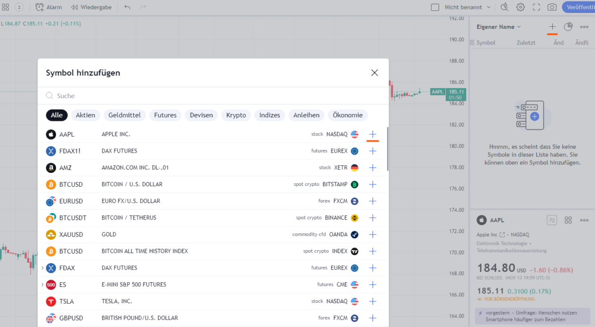Add AMZ Amazon.com with plus icon
The width and height of the screenshot is (595, 327).
pos(373,167)
